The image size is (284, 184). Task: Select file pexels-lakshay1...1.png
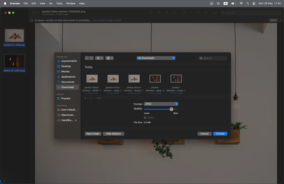click(x=176, y=84)
